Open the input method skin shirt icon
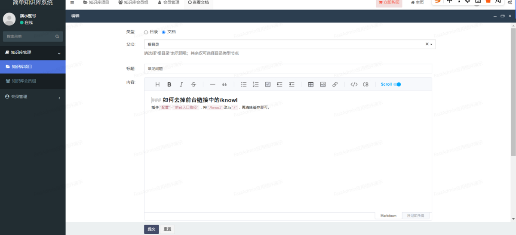Screen dimensions: 516x235 pyautogui.click(x=488, y=2)
